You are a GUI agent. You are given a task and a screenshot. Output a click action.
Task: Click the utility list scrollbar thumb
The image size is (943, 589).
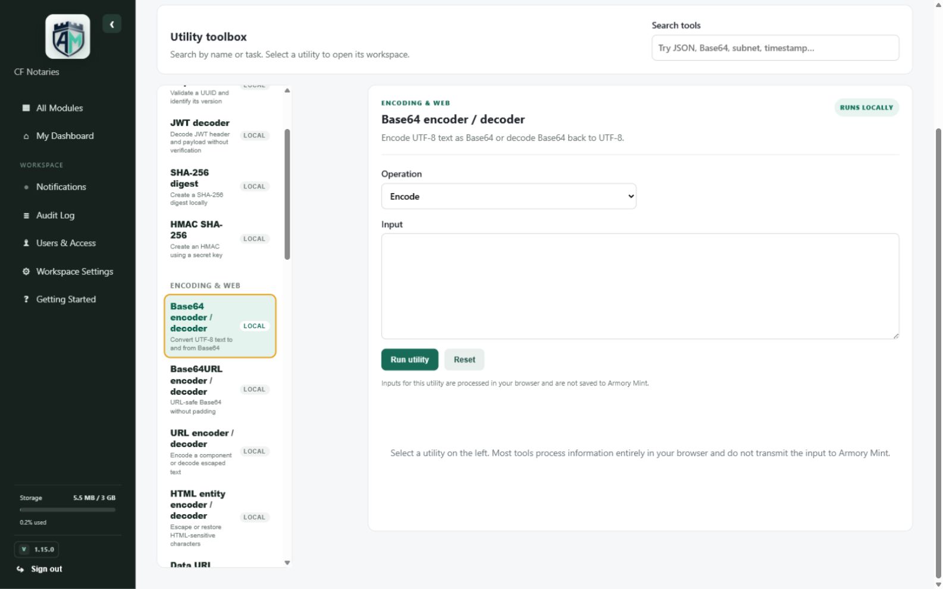coord(287,194)
